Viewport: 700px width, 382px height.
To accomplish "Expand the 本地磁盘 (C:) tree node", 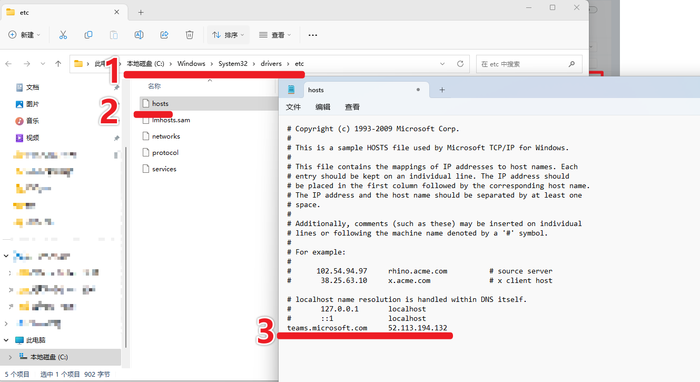I will click(x=10, y=357).
